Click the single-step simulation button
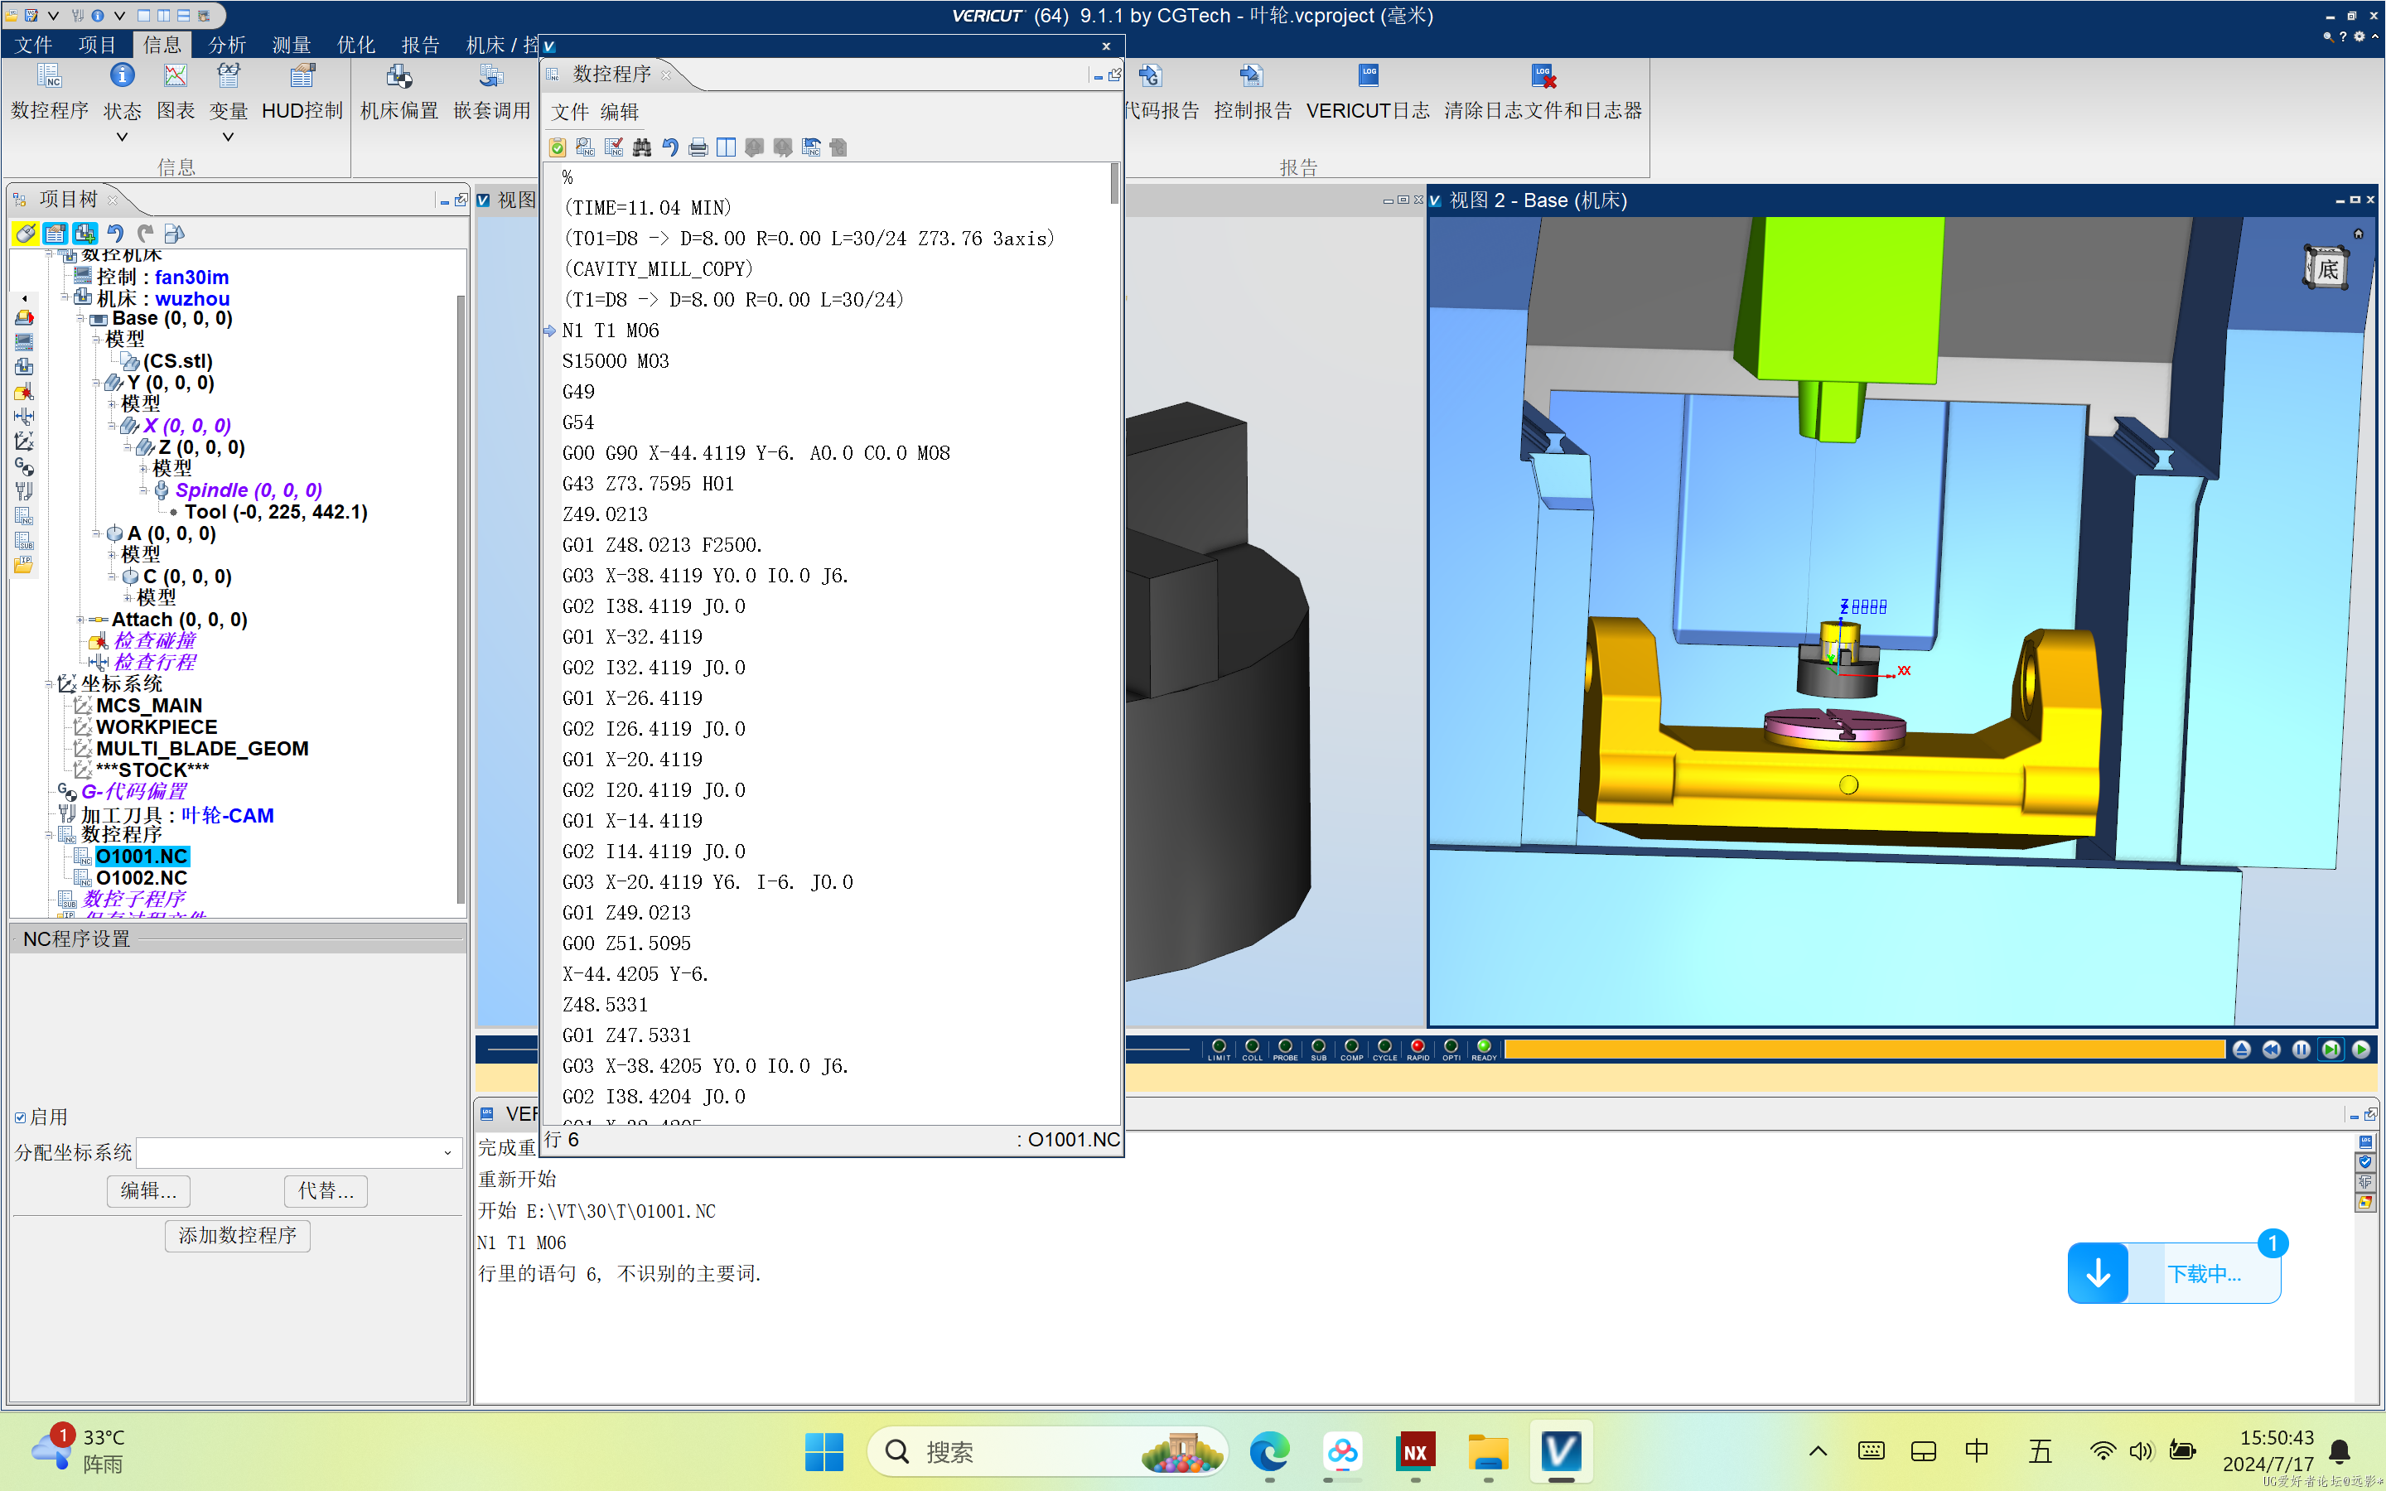This screenshot has height=1491, width=2386. pos(2330,1049)
